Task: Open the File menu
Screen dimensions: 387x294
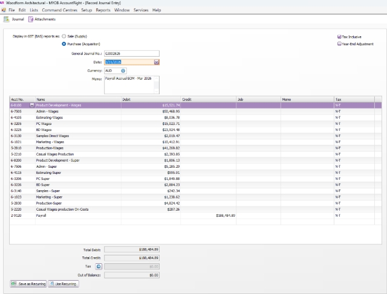Action: (x=11, y=10)
